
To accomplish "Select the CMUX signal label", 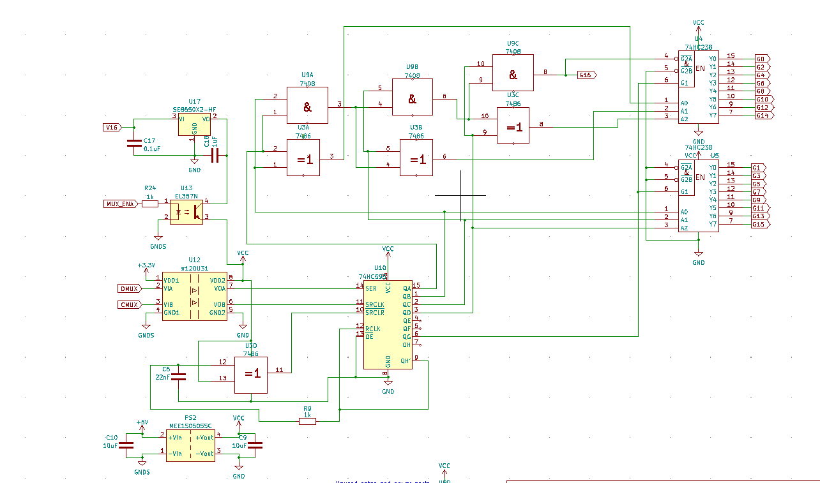I will pyautogui.click(x=130, y=304).
